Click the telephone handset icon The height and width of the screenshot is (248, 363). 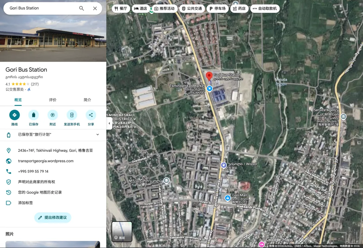(8, 171)
